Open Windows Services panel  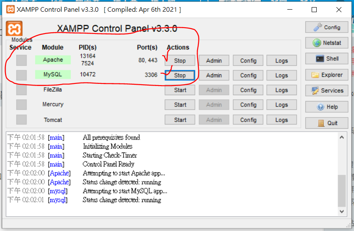(x=327, y=91)
